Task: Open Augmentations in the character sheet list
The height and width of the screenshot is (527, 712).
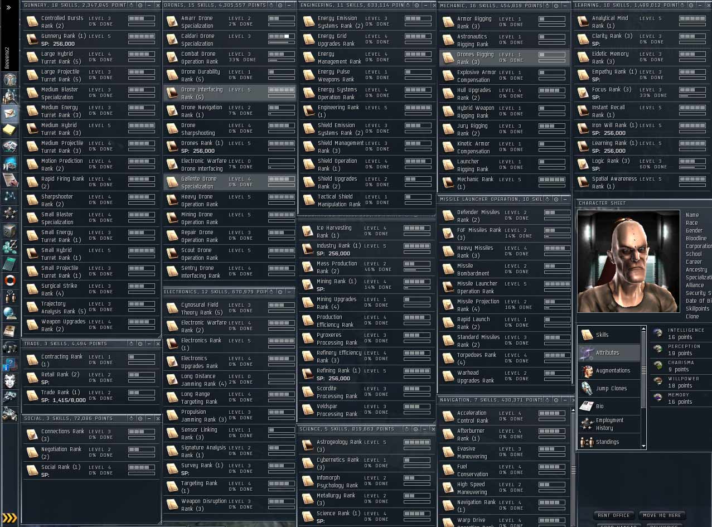Action: click(609, 370)
